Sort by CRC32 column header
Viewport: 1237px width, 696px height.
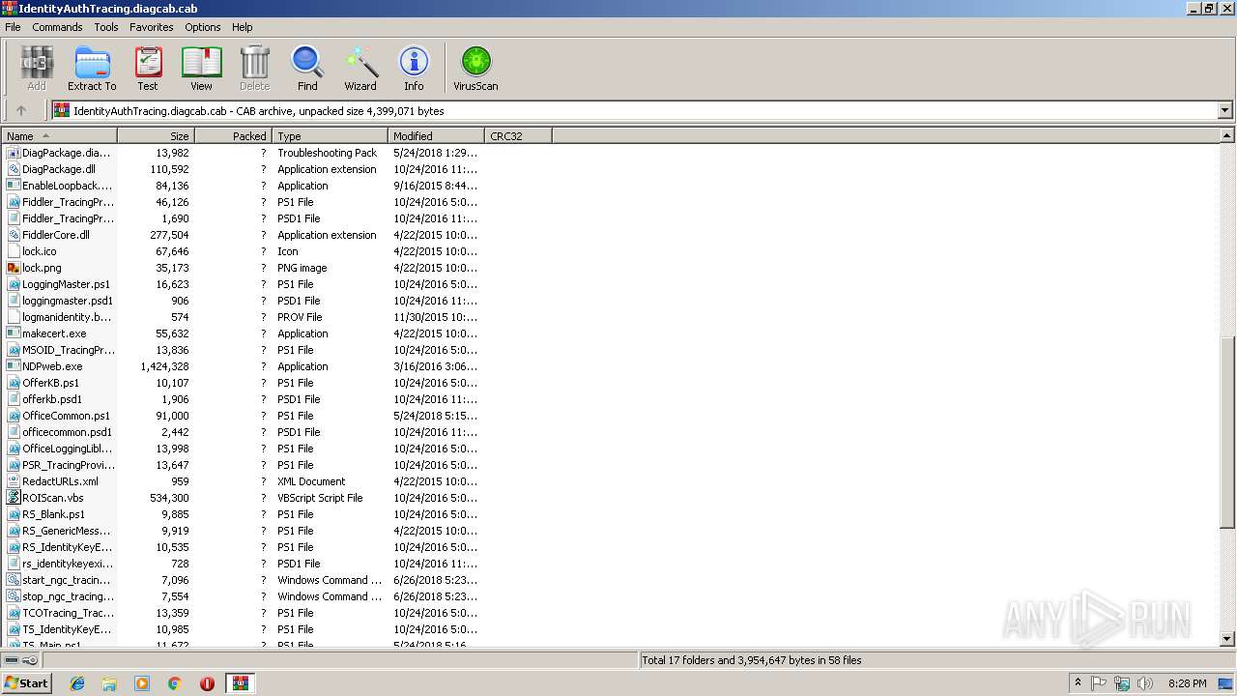(x=518, y=136)
